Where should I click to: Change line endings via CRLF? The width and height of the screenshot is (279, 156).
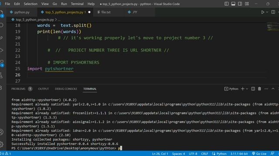[204, 154]
